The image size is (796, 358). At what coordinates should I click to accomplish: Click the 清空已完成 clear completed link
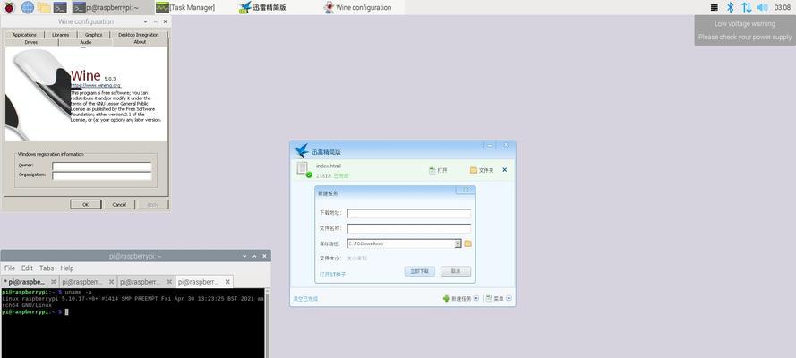(x=305, y=299)
